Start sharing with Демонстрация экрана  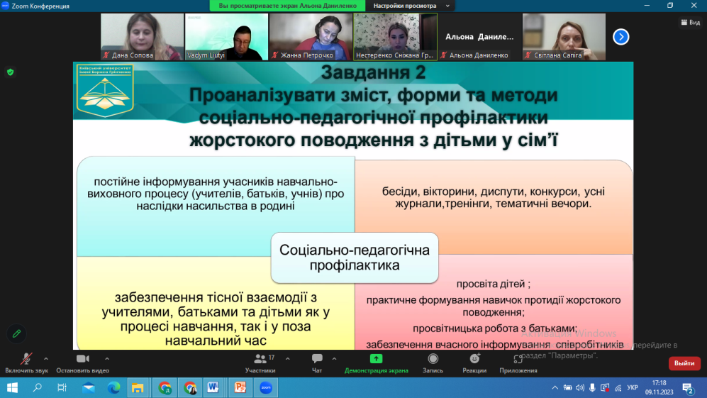tap(376, 360)
